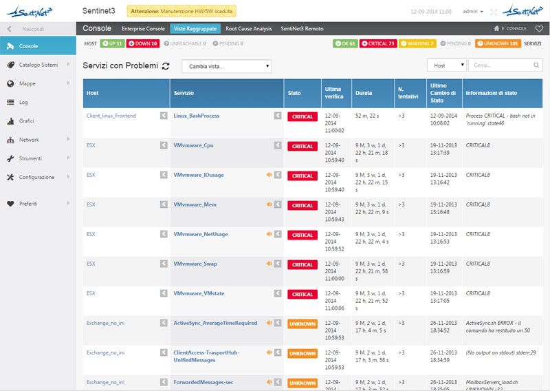Open the Mappe globe icon
The image size is (550, 391).
(10, 83)
